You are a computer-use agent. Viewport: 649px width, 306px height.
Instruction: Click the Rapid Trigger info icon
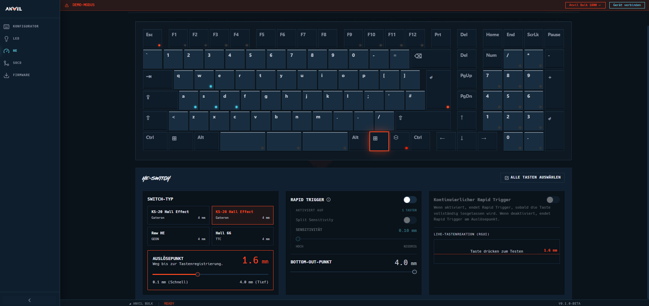(328, 200)
